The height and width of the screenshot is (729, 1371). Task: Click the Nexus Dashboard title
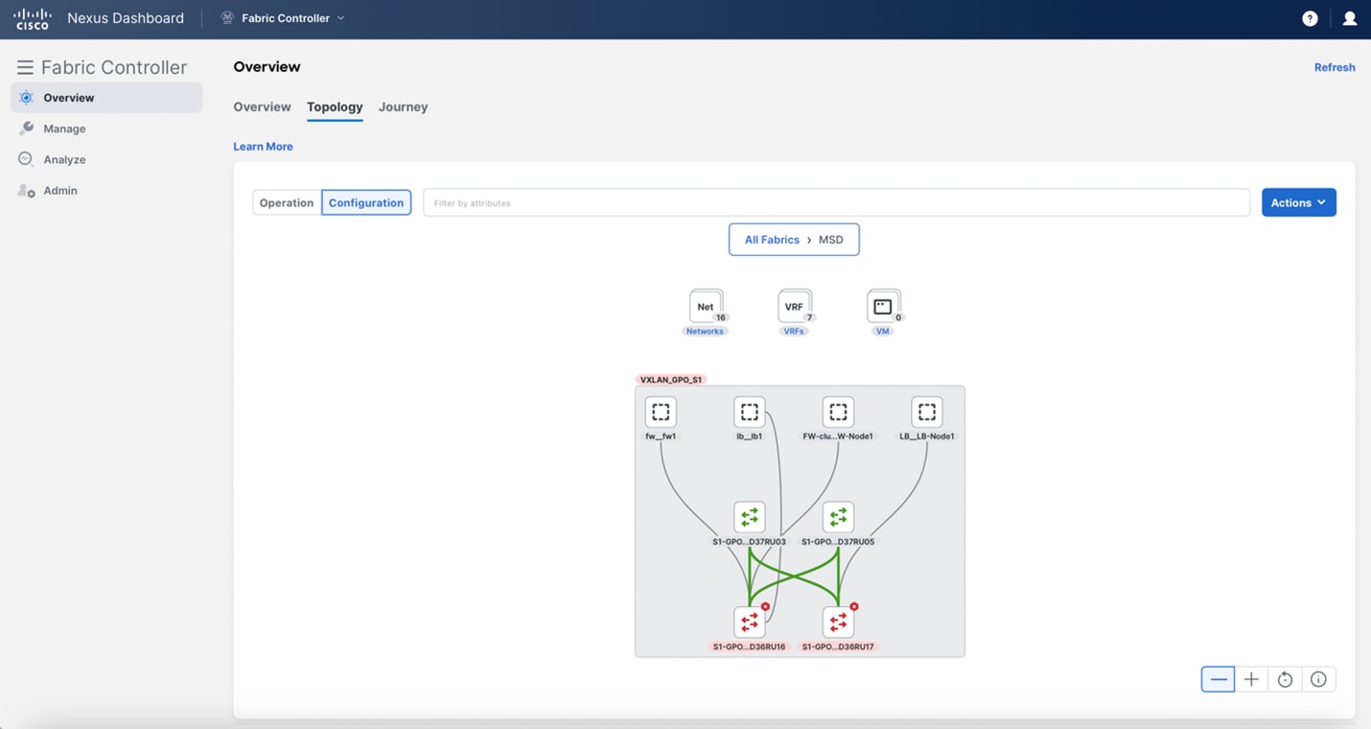click(x=126, y=18)
